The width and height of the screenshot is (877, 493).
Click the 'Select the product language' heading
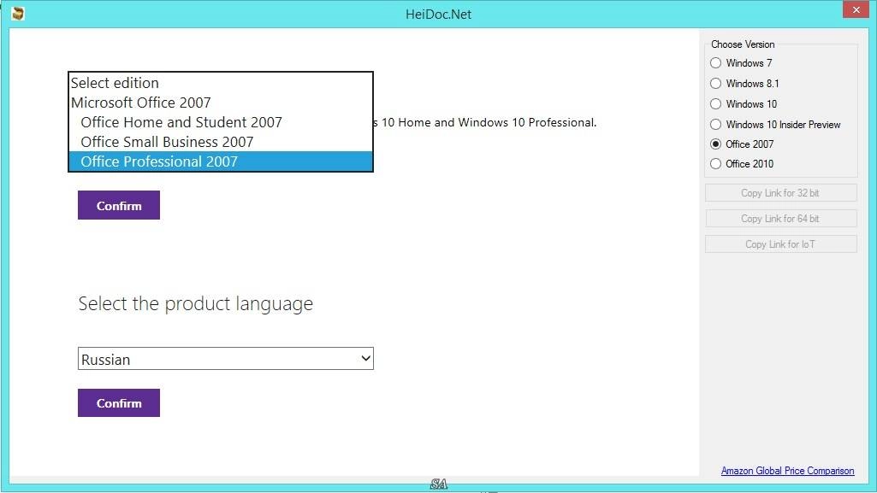[195, 303]
